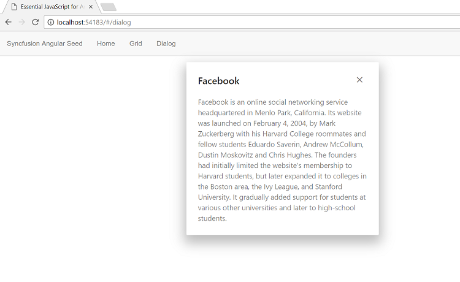Click the blank page area below the dialog
This screenshot has height=282, width=460.
[x=282, y=262]
